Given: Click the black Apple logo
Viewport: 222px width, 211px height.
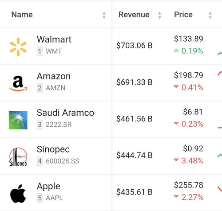Looking at the screenshot, I should click(18, 194).
